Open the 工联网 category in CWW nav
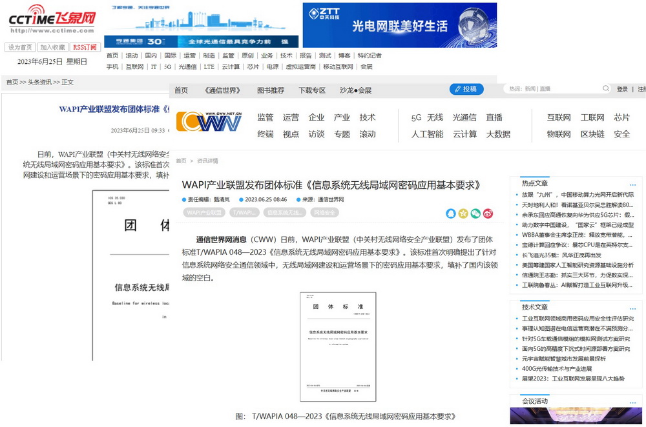The width and height of the screenshot is (646, 427). tap(592, 117)
